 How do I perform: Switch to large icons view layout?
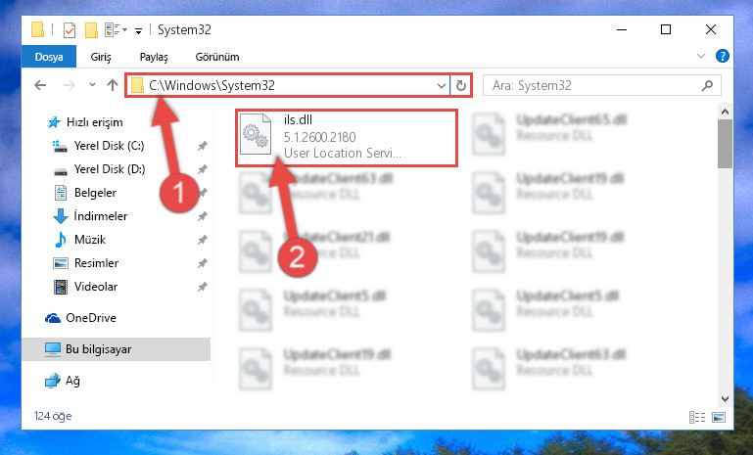[x=719, y=417]
